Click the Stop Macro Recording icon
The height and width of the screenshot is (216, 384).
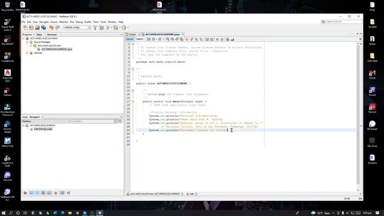tap(222, 39)
